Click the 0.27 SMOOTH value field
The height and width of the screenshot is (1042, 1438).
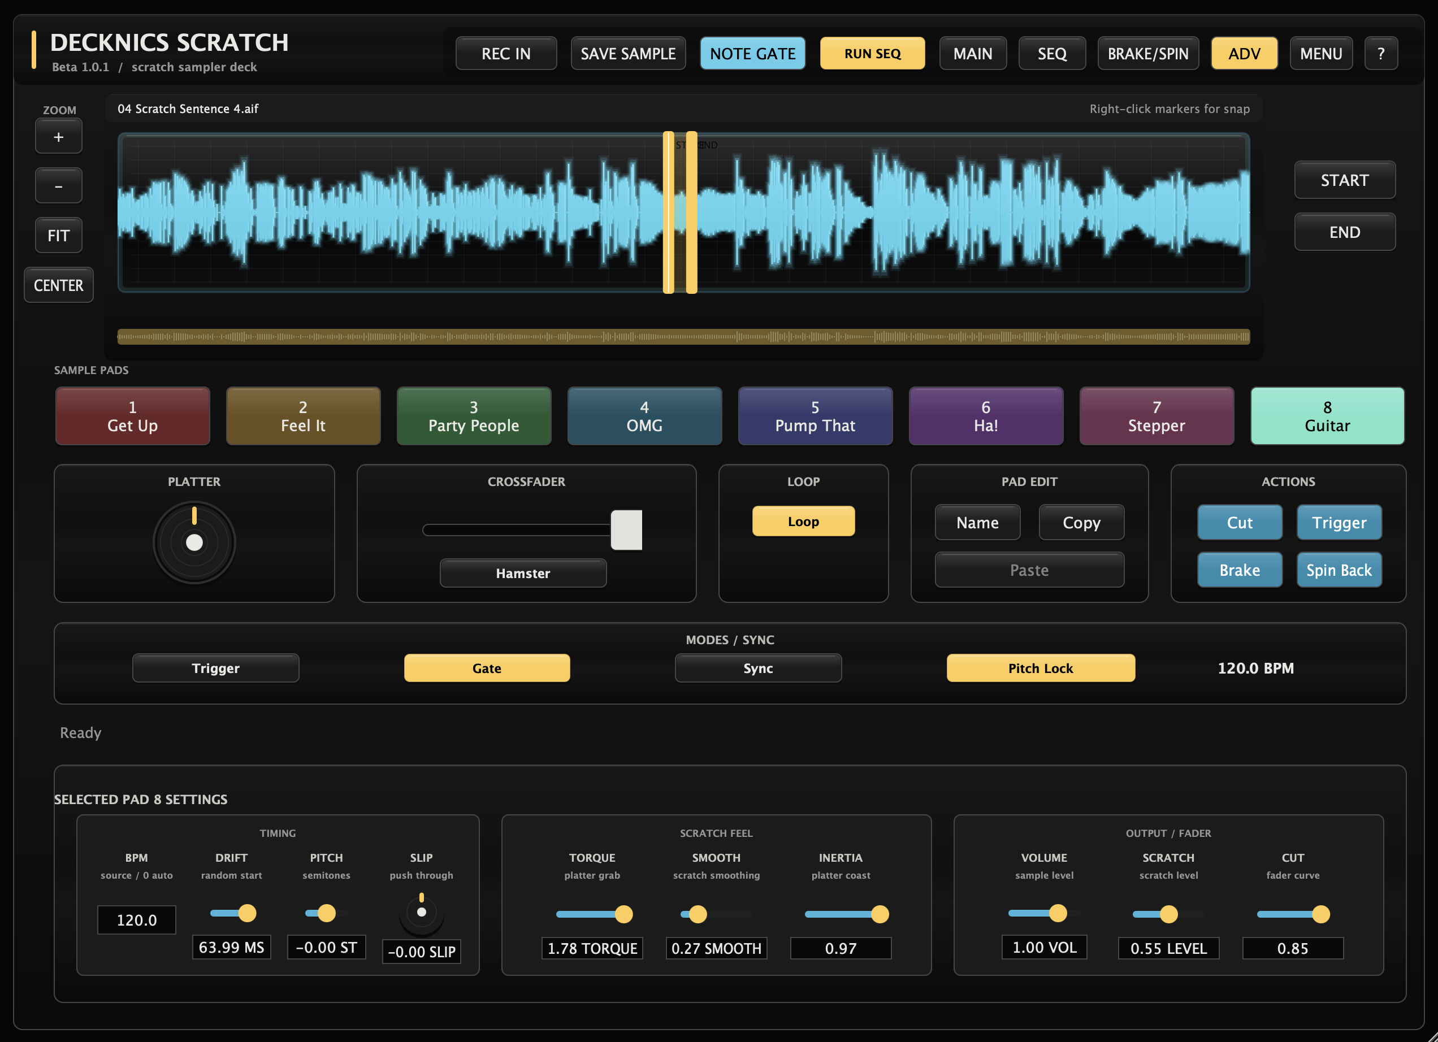[x=717, y=948]
